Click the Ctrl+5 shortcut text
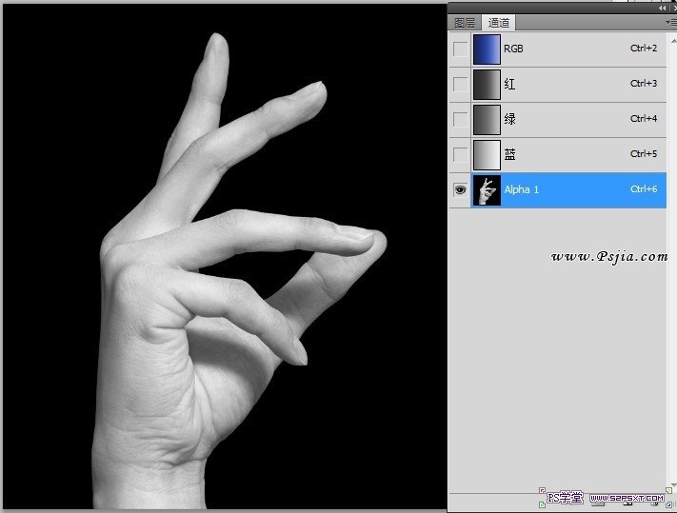This screenshot has width=677, height=513. (x=644, y=153)
